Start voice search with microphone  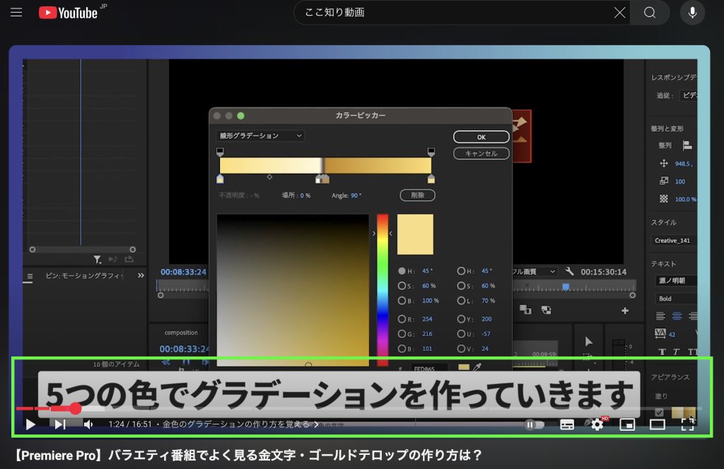pos(692,13)
